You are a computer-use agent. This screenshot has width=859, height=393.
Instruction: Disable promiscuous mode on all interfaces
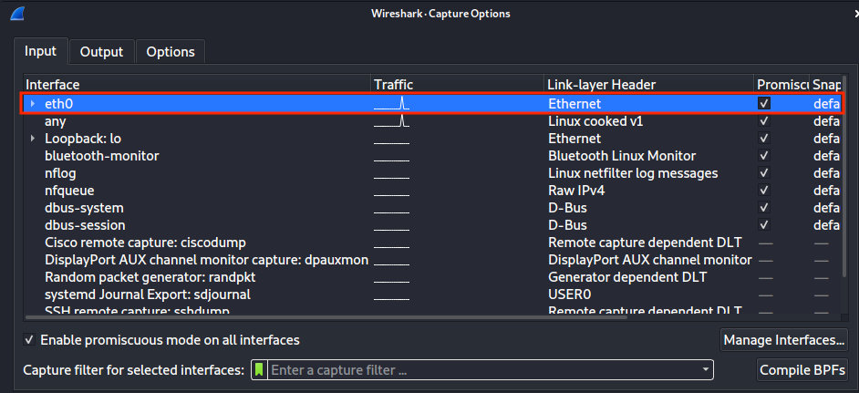coord(31,340)
